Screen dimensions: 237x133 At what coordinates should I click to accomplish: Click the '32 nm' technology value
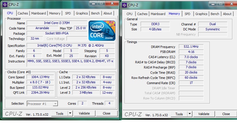coord(35,38)
